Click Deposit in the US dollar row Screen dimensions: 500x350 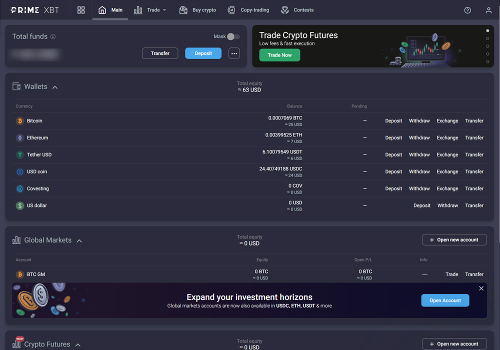click(x=422, y=205)
